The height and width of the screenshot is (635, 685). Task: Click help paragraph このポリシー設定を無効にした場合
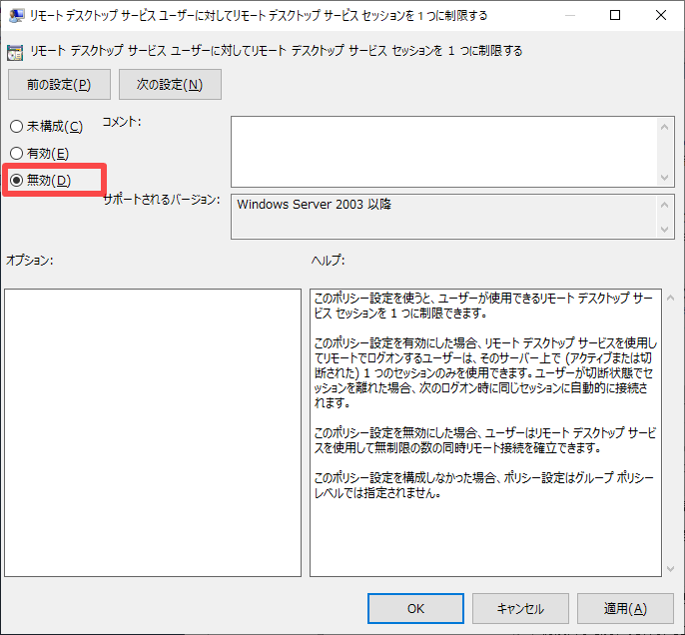pyautogui.click(x=485, y=440)
